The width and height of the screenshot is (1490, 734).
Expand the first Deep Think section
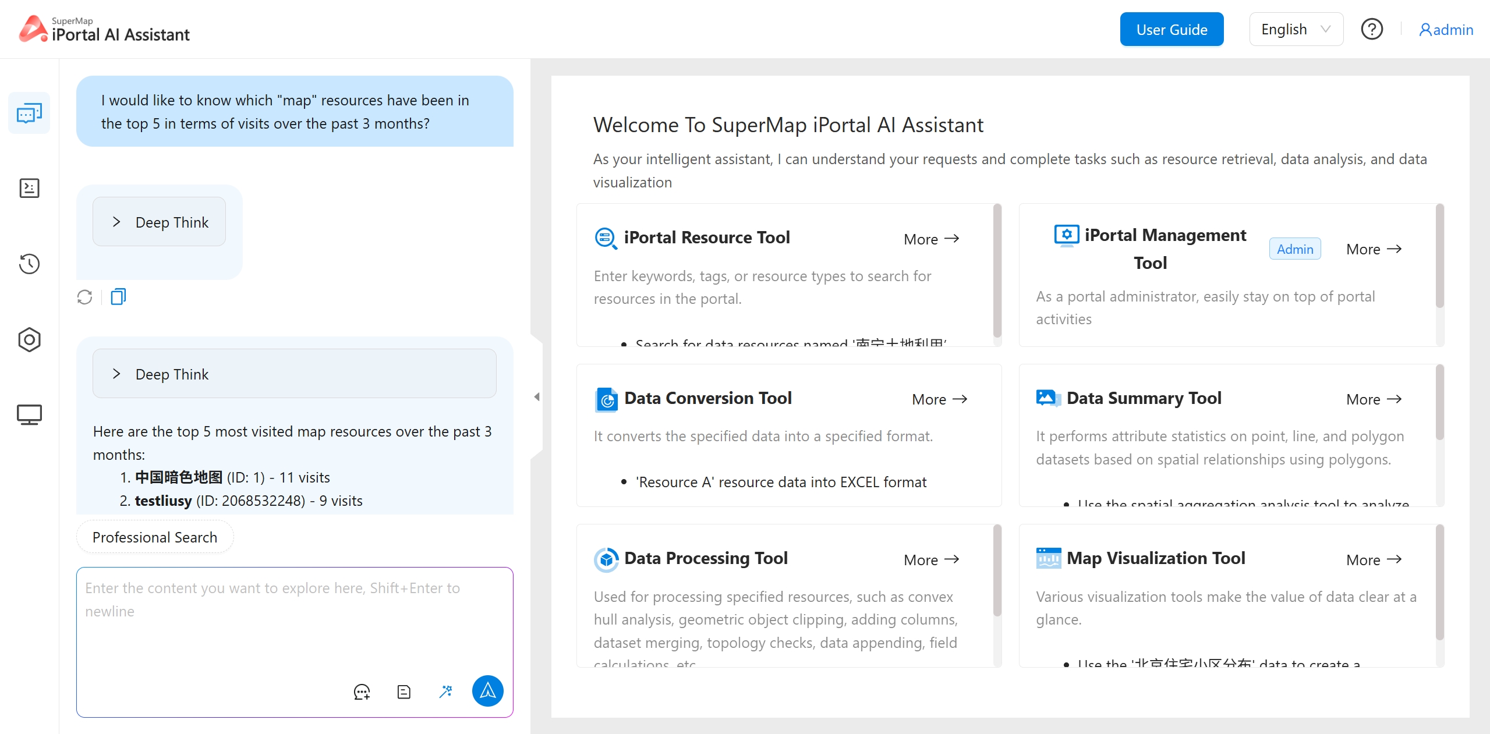[x=159, y=222]
